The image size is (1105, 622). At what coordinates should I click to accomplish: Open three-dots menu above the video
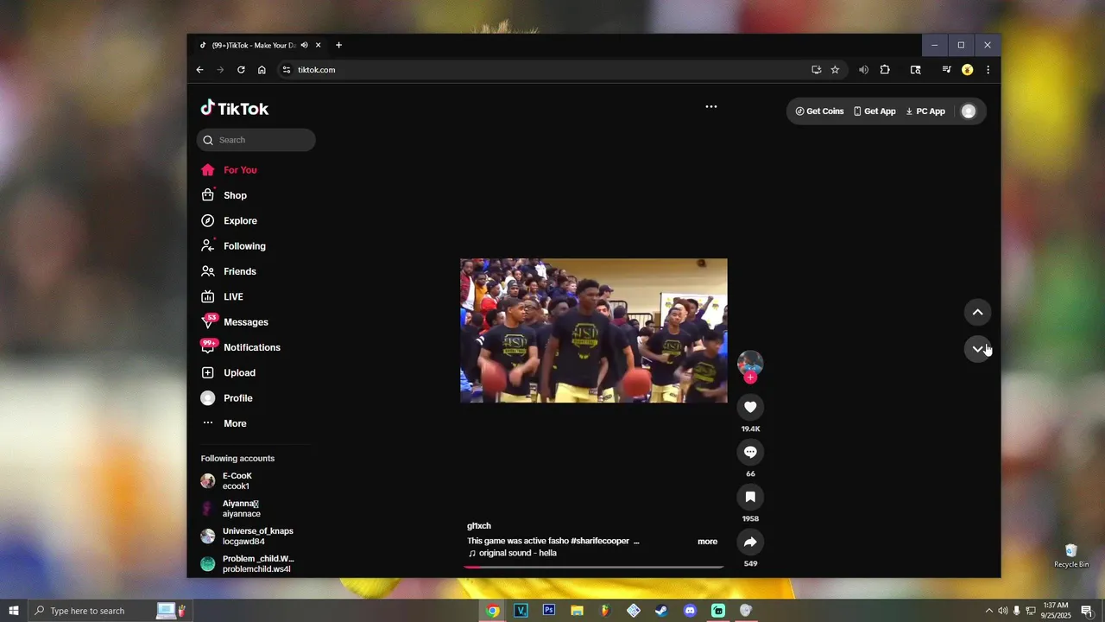coord(711,107)
